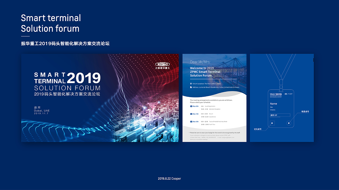Click the subtitle "振华重工2019码头智能化解决方案交流论坛"
This screenshot has height=190, width=339.
click(65, 44)
